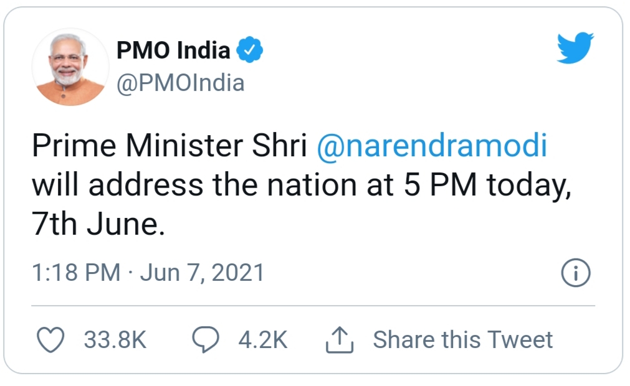Click the 33.8K likes count

point(115,340)
